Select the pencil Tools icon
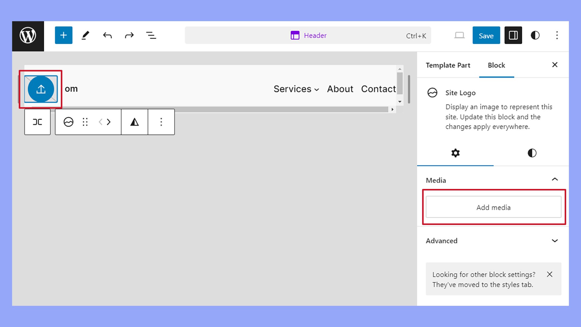This screenshot has width=581, height=327. pyautogui.click(x=85, y=35)
